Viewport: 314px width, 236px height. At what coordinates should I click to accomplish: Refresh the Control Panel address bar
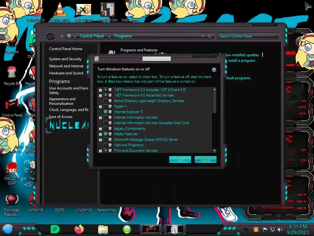(x=210, y=36)
